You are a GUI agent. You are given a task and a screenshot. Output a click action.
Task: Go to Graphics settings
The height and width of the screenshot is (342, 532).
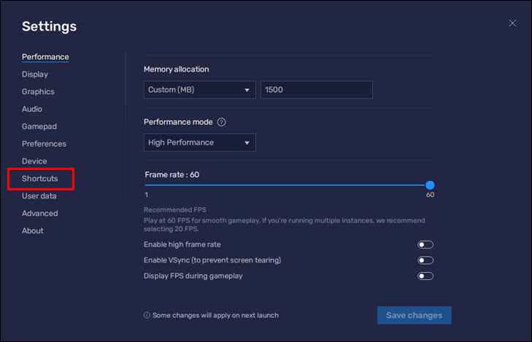[38, 92]
